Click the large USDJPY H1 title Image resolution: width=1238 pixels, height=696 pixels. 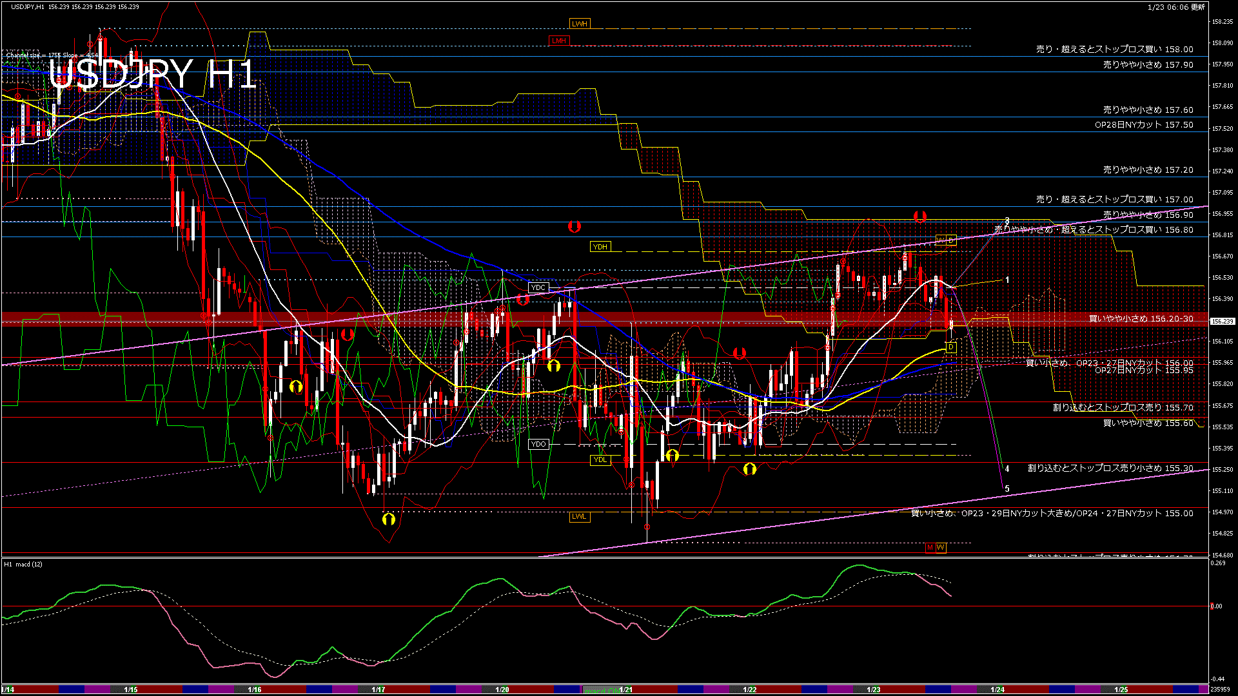coord(152,74)
